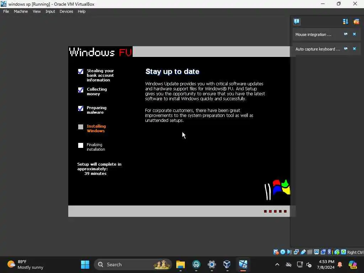The height and width of the screenshot is (273, 364).
Task: Click the 39 minutes remaining text
Action: [x=95, y=173]
